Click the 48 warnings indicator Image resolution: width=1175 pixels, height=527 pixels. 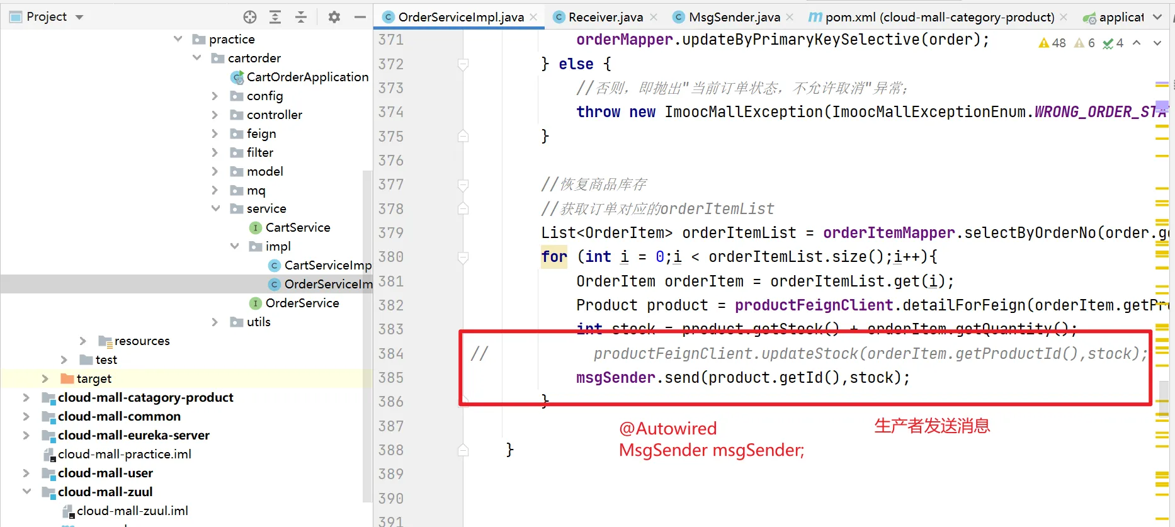[1052, 43]
